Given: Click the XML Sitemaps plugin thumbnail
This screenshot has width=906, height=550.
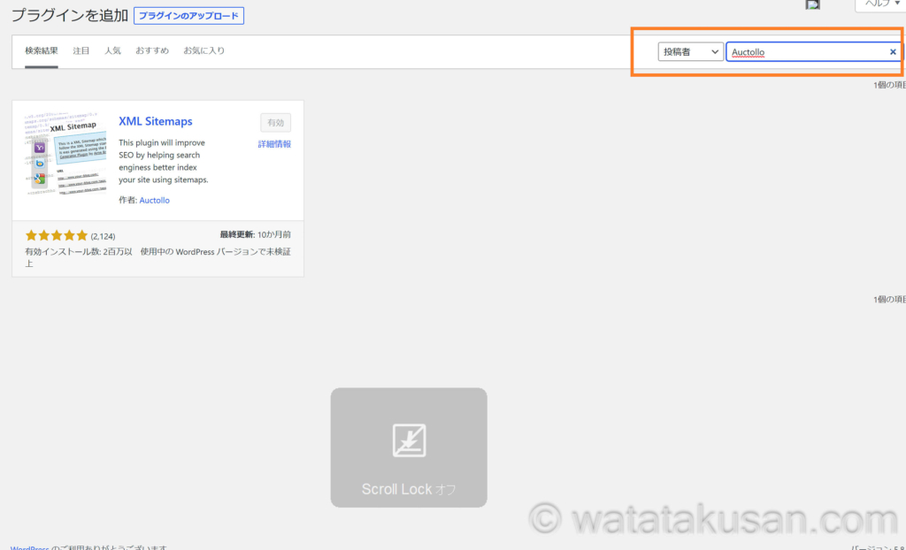Looking at the screenshot, I should [65, 154].
